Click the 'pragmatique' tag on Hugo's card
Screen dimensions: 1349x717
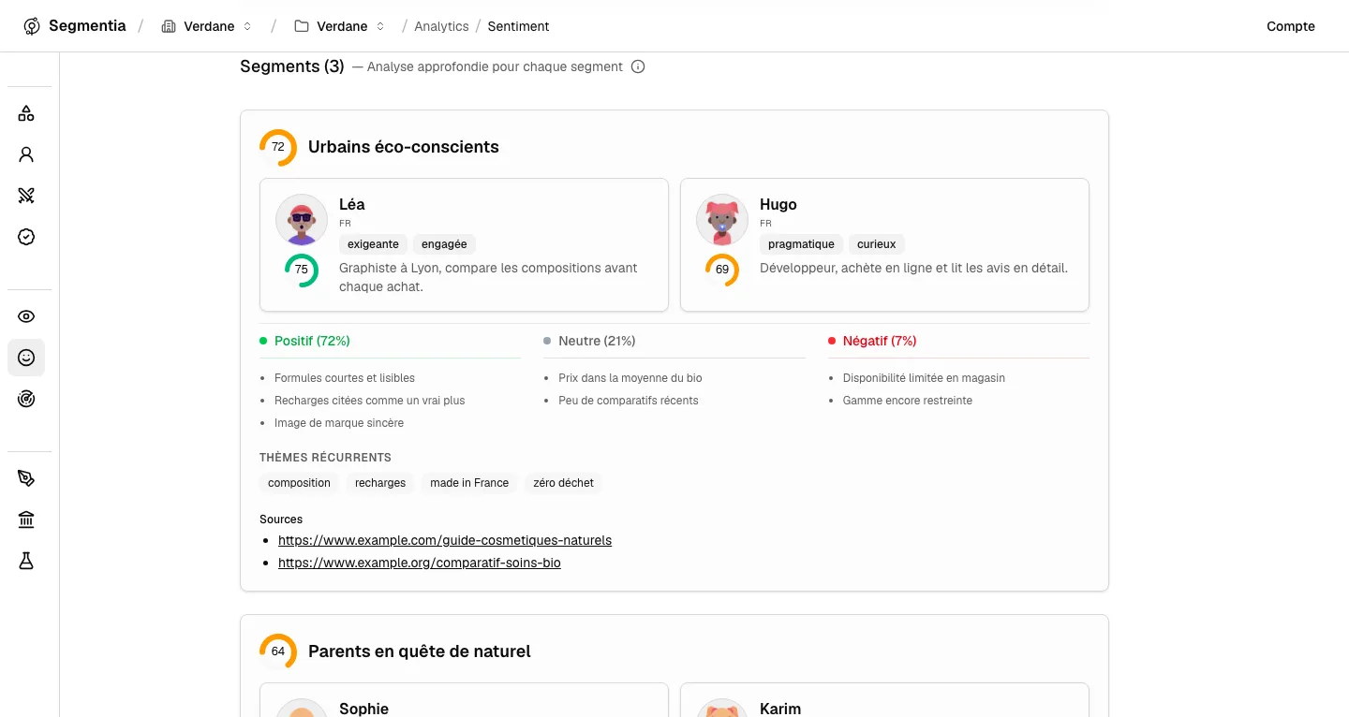click(x=801, y=244)
